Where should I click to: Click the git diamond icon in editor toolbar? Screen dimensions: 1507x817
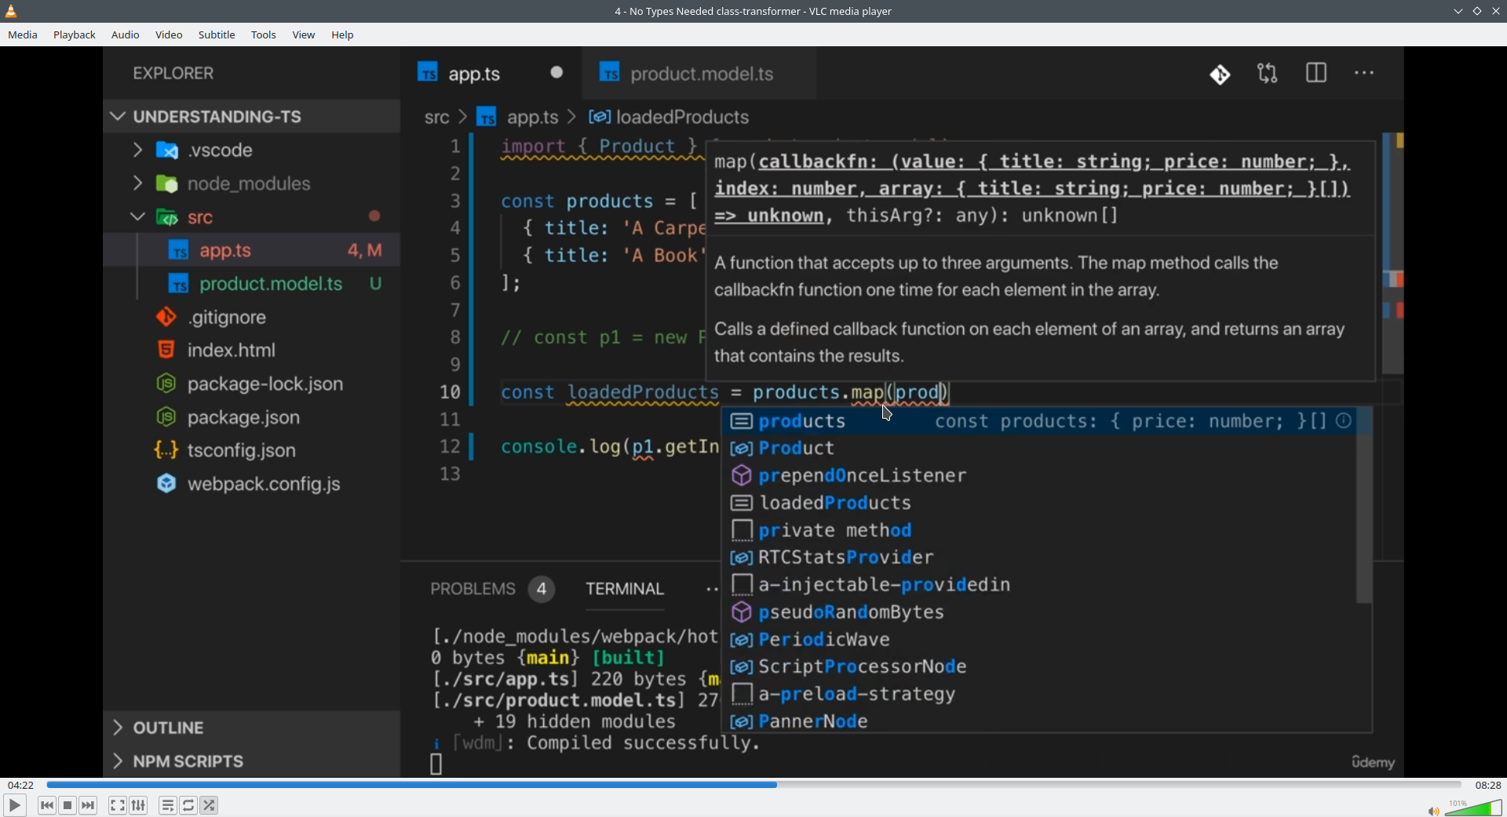[x=1221, y=74]
